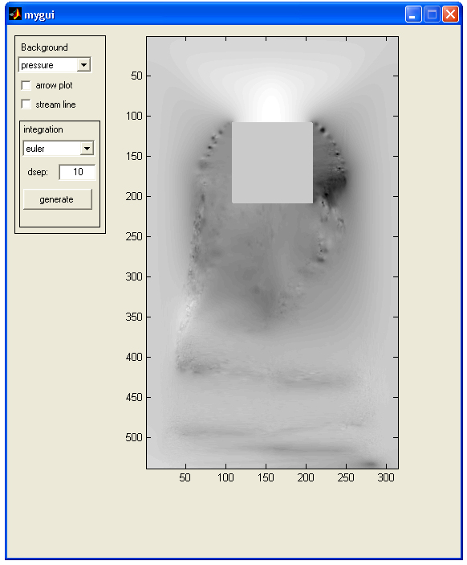Click the MATLAB icon in title bar
Image resolution: width=467 pixels, height=565 pixels.
[x=14, y=14]
